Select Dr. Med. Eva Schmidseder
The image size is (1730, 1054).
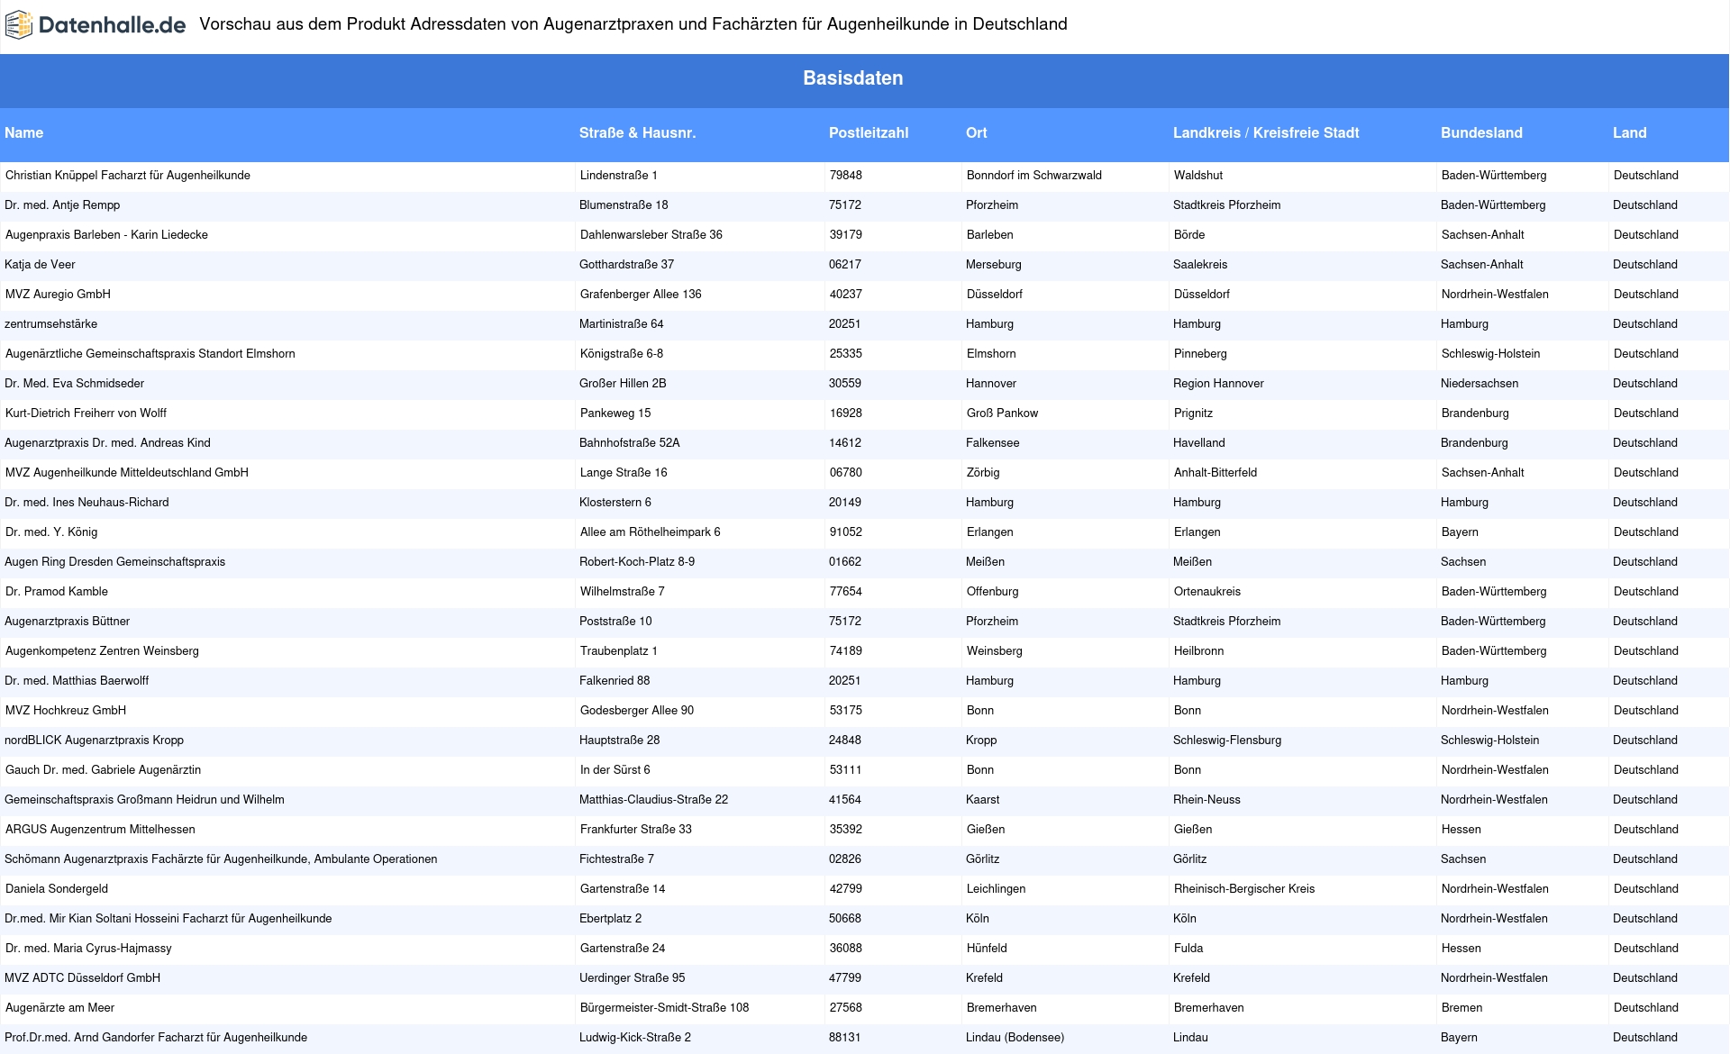click(74, 384)
